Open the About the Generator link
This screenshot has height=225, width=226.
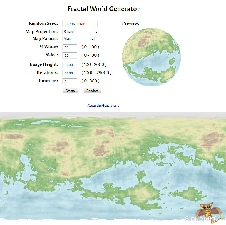[103, 106]
